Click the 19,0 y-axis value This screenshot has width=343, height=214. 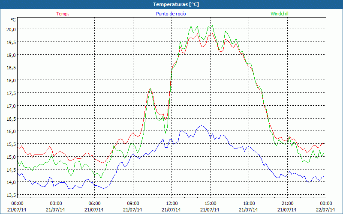click(x=12, y=55)
